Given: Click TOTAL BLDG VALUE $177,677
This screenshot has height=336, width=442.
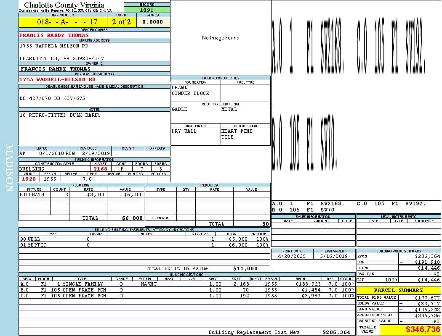Looking at the screenshot, I should pyautogui.click(x=427, y=297).
